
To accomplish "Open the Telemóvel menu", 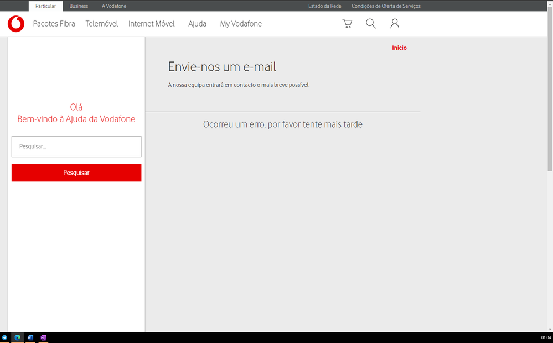I will [x=102, y=24].
